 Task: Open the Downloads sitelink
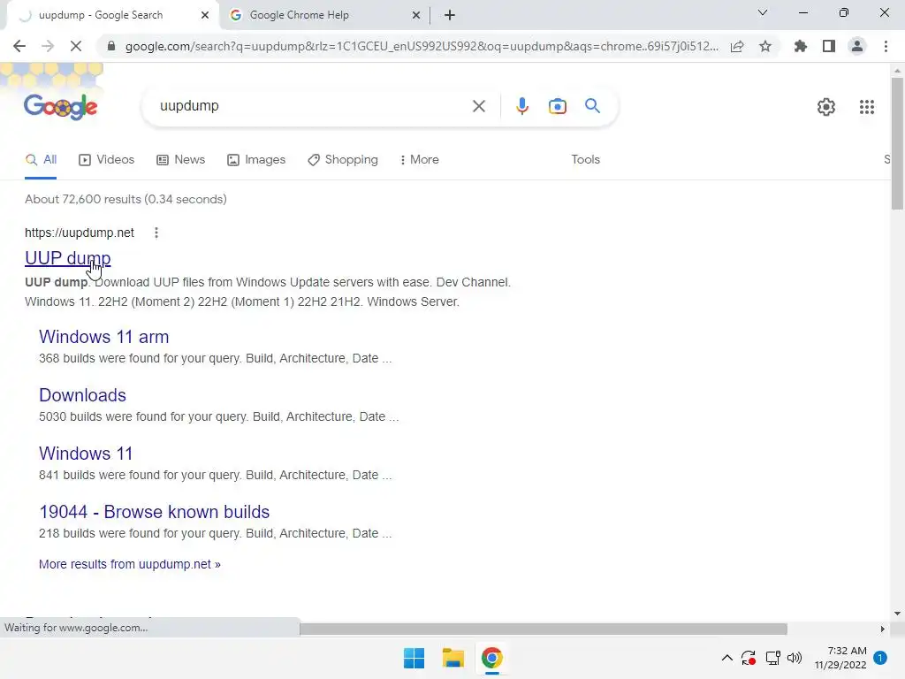click(82, 395)
